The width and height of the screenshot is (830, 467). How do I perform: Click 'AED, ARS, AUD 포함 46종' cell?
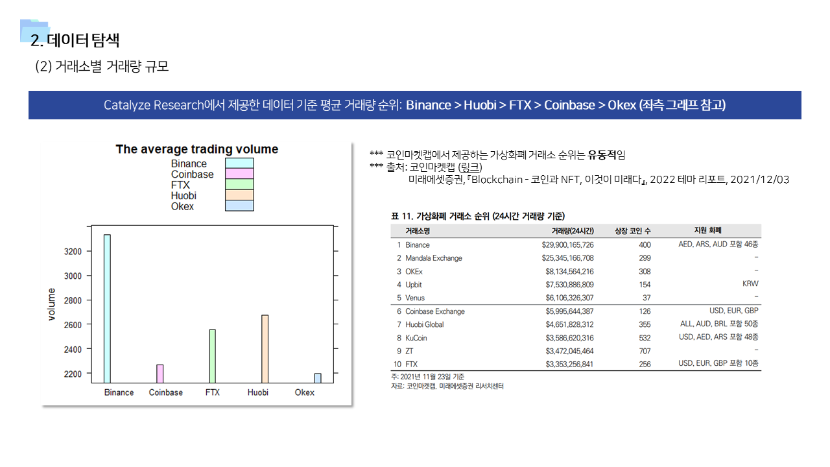click(718, 245)
